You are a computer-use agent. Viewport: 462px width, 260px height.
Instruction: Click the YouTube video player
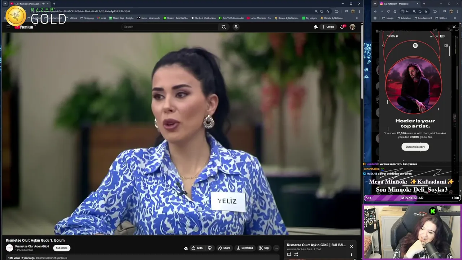click(x=181, y=134)
